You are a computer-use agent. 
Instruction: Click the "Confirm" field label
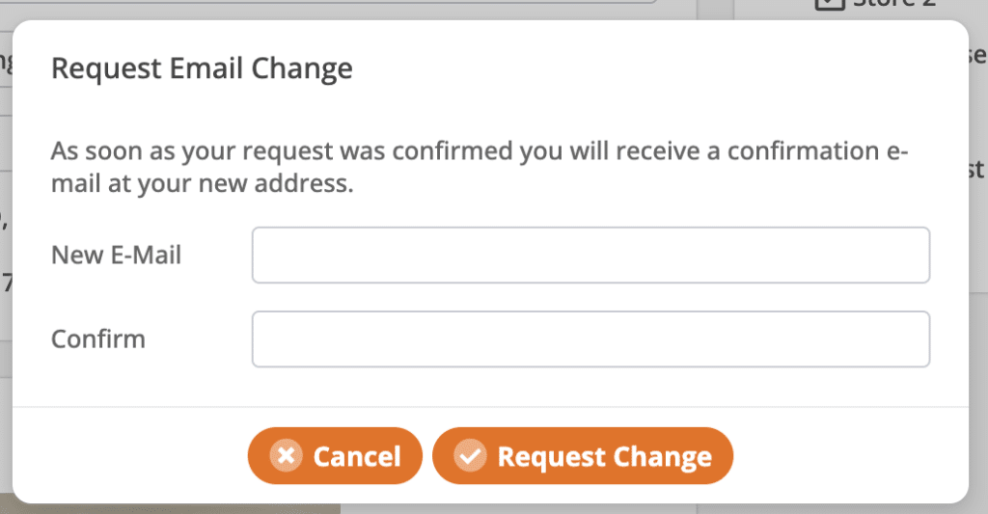coord(98,338)
